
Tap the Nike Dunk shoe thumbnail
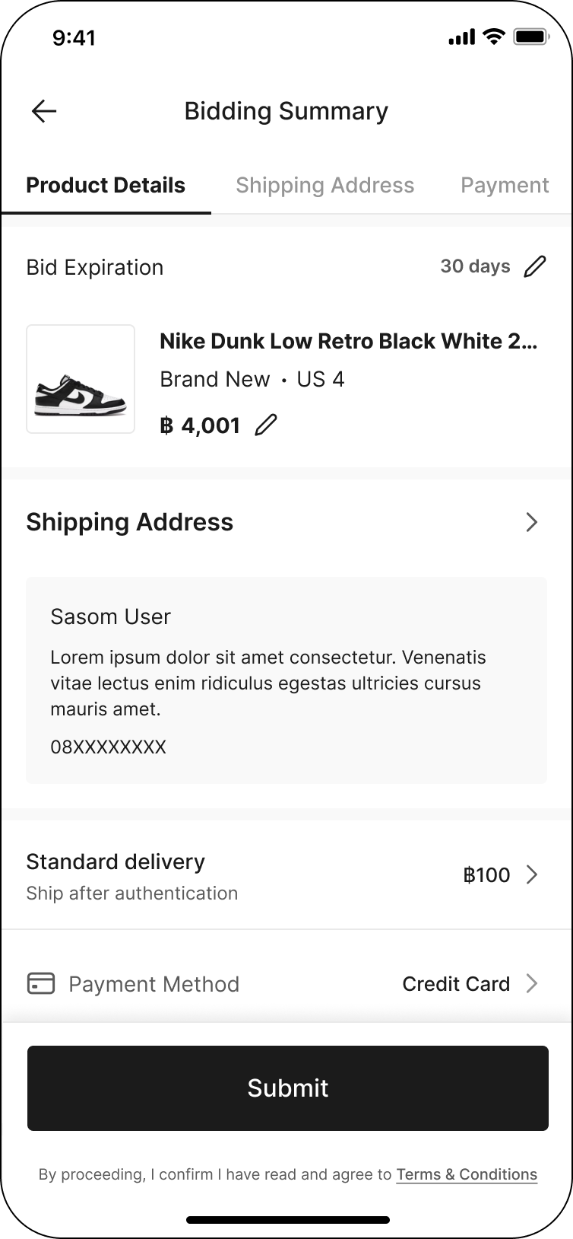81,379
